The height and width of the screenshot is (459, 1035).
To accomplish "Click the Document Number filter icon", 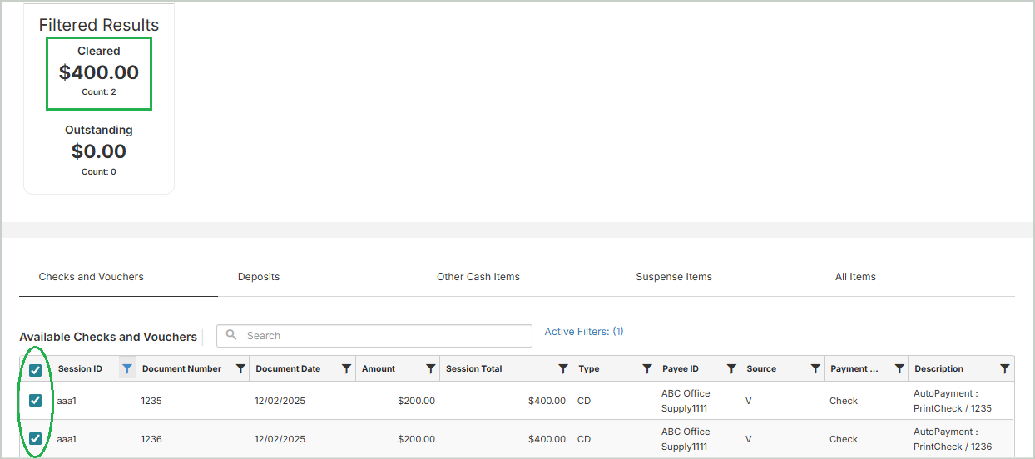I will [x=240, y=369].
